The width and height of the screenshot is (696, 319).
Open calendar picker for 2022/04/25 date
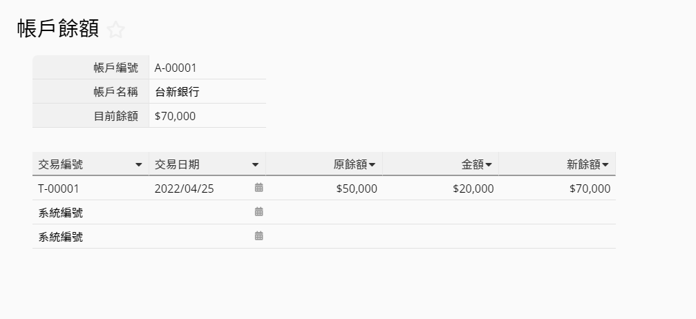tap(259, 188)
